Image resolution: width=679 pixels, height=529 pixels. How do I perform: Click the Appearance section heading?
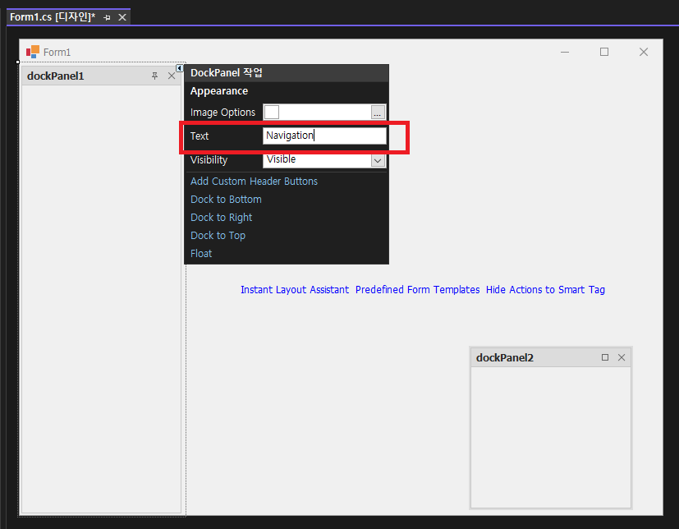pyautogui.click(x=219, y=91)
